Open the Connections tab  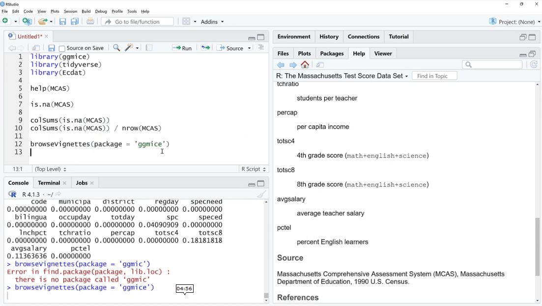(363, 37)
